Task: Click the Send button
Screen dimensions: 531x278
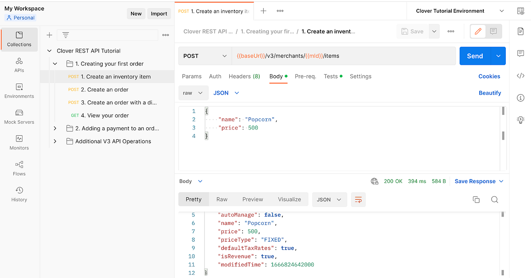Action: coord(474,56)
